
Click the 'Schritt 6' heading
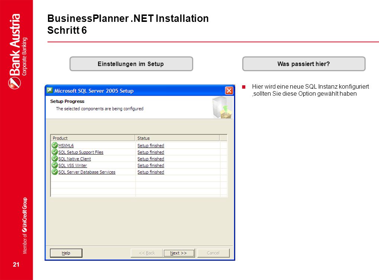[x=67, y=30]
